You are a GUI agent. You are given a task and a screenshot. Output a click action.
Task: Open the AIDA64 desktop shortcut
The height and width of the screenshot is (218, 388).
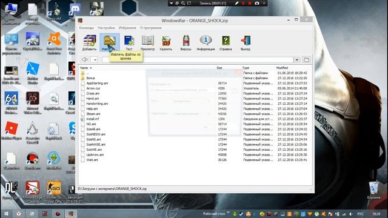(x=11, y=102)
